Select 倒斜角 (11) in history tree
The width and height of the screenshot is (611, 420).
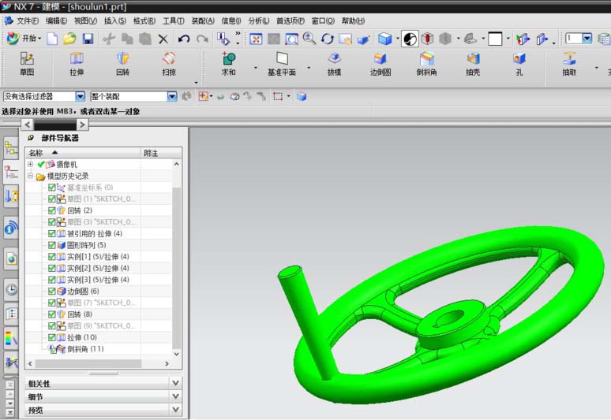click(x=85, y=349)
